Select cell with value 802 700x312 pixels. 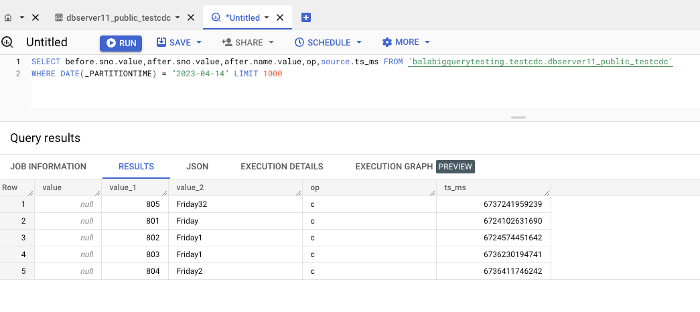[135, 238]
